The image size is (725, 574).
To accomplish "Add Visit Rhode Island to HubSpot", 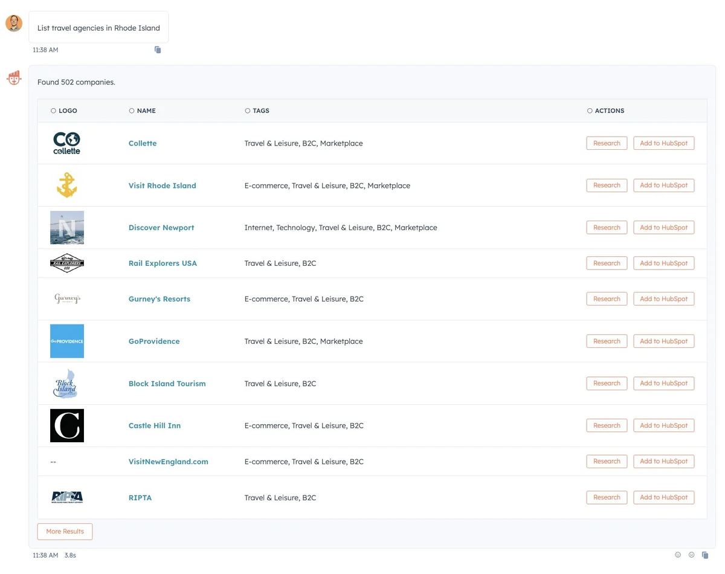I will tap(664, 185).
